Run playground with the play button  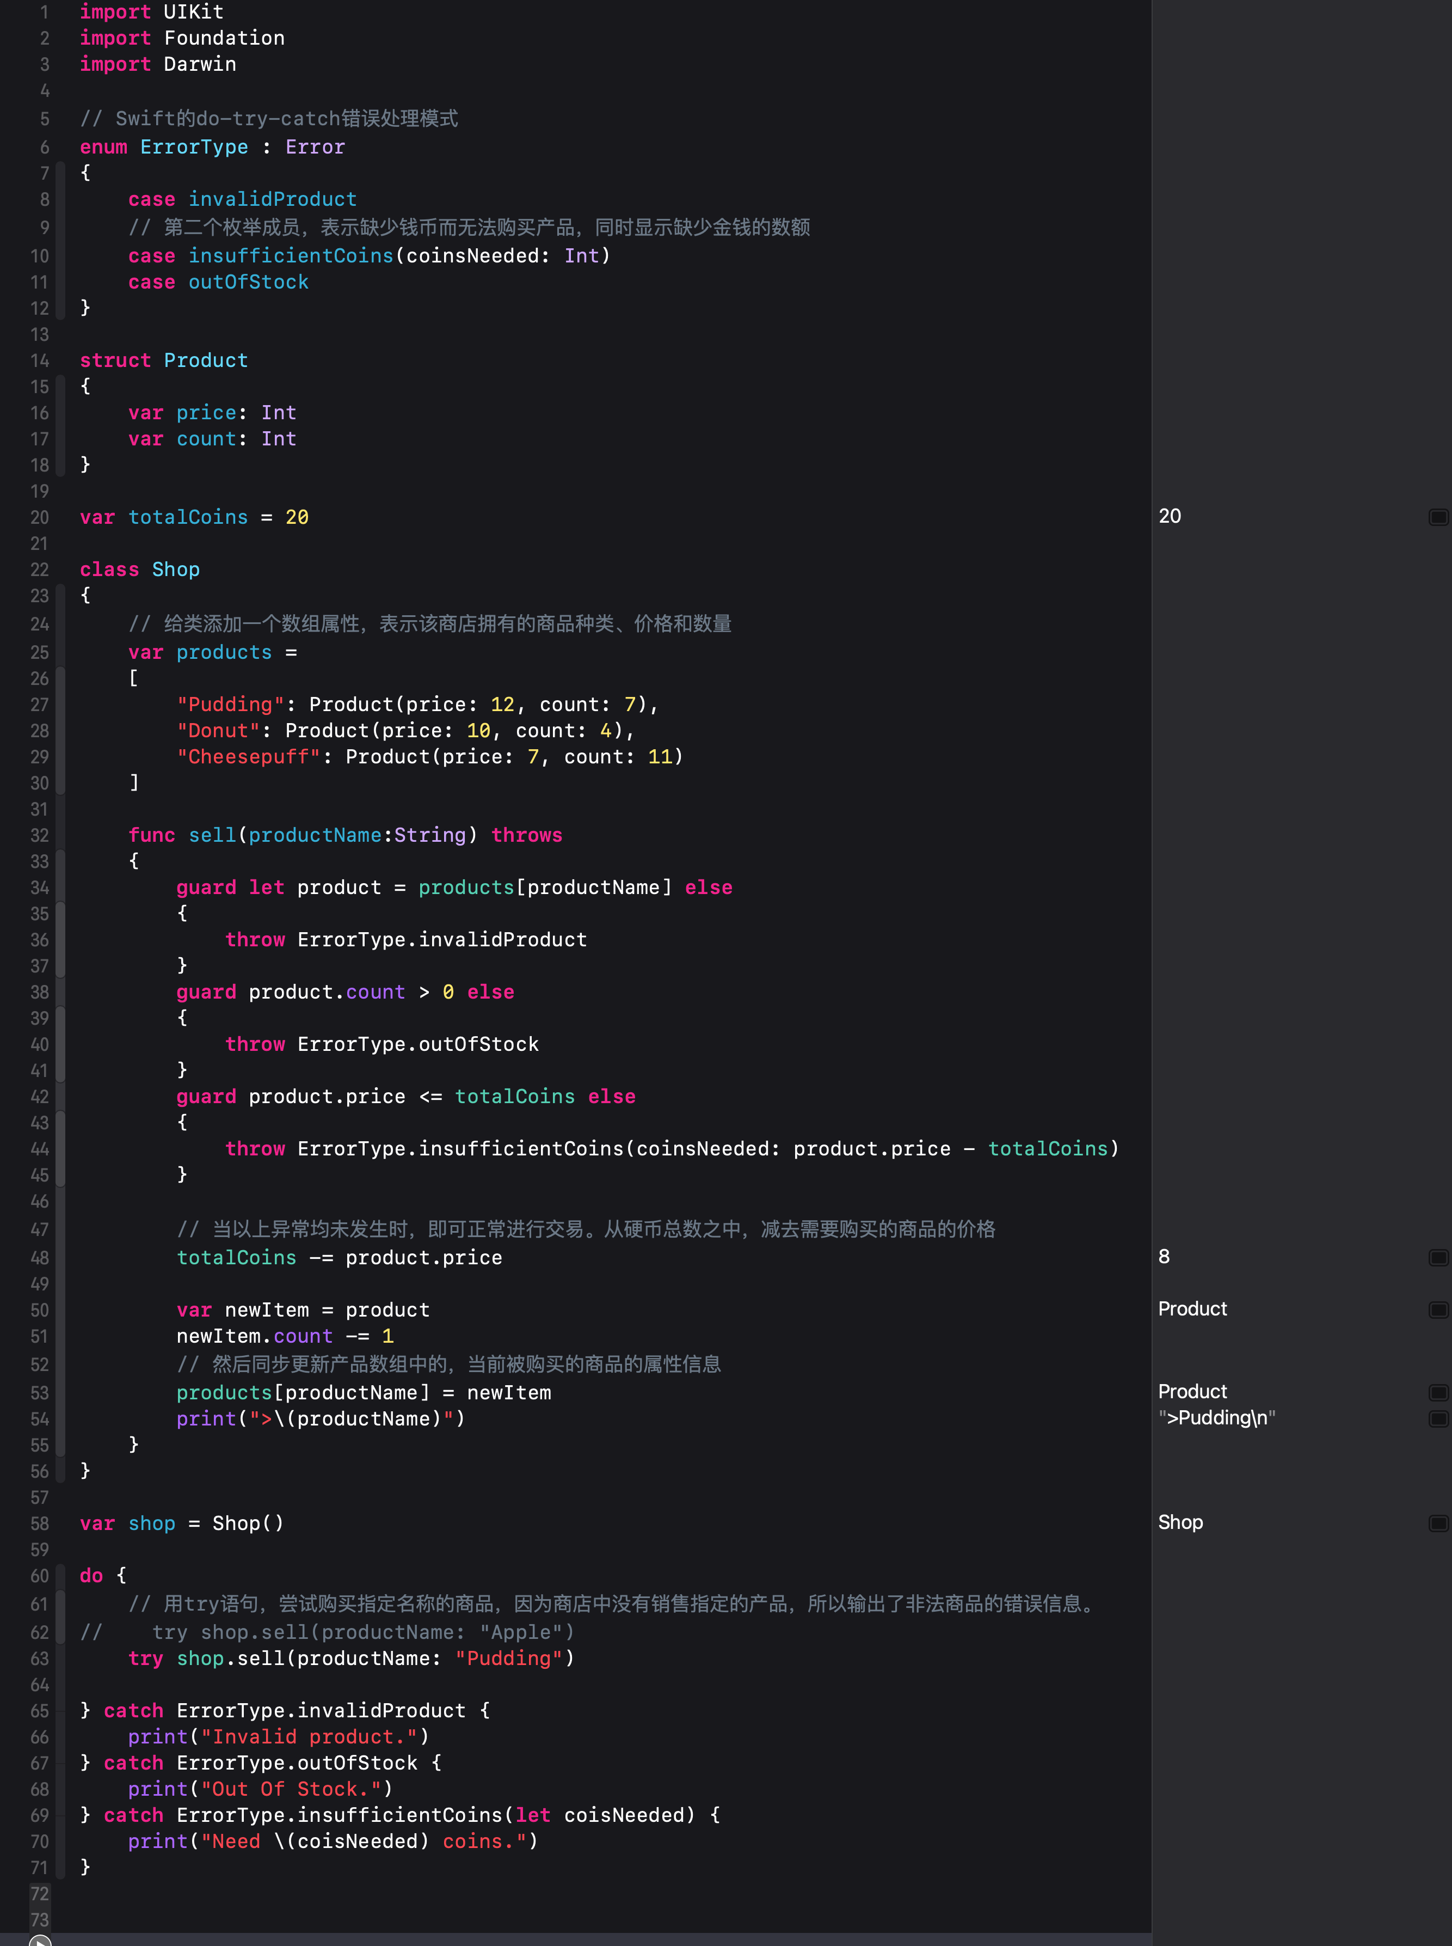[x=40, y=1940]
